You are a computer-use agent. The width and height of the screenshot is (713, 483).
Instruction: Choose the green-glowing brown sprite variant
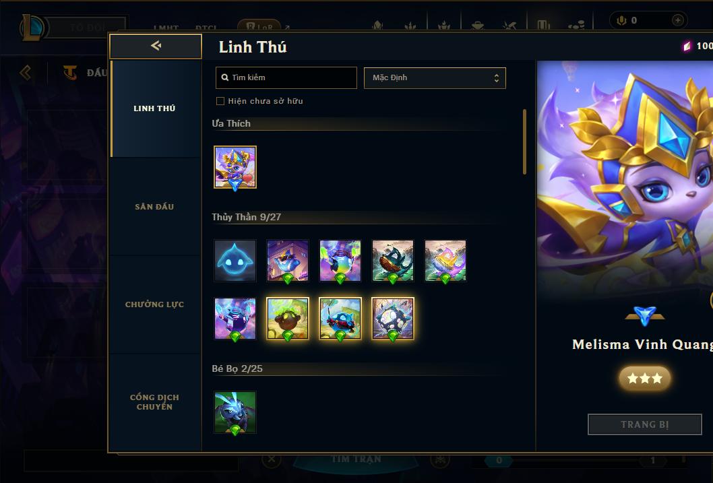(287, 319)
